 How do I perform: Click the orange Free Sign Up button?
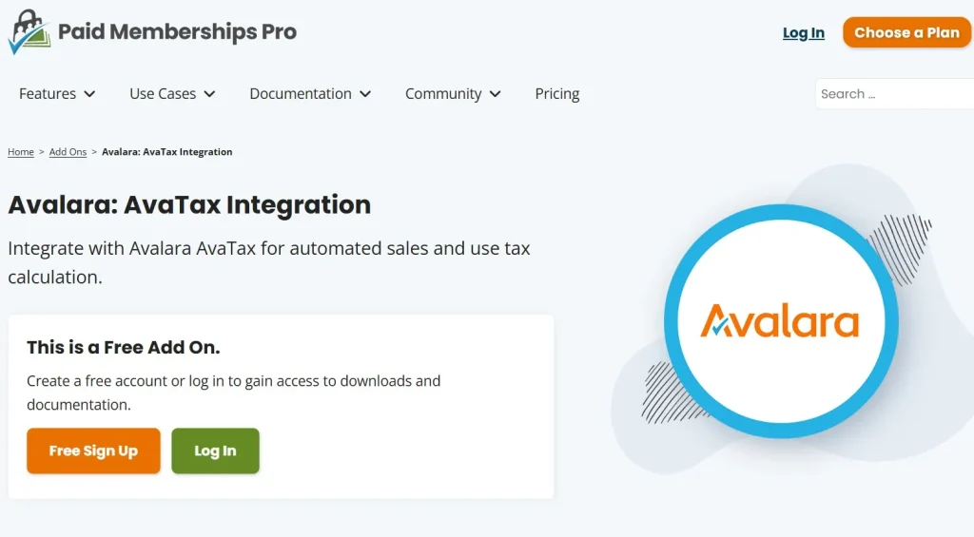click(93, 451)
